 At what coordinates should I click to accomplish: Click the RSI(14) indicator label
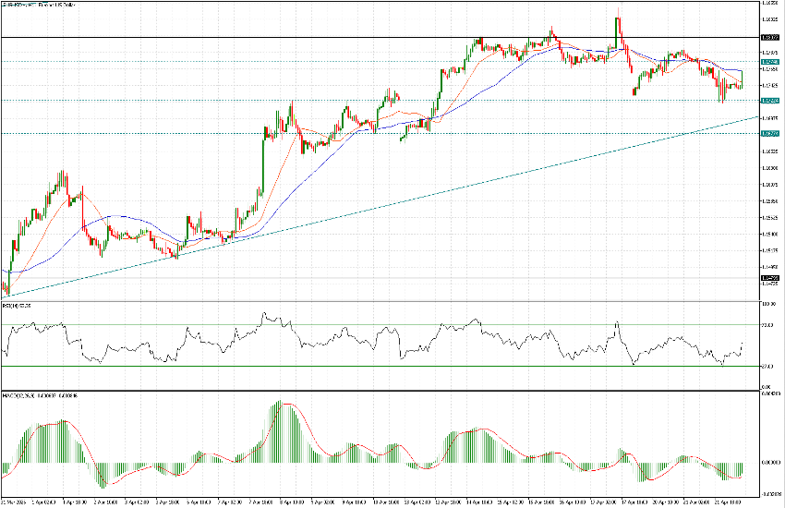(x=17, y=305)
